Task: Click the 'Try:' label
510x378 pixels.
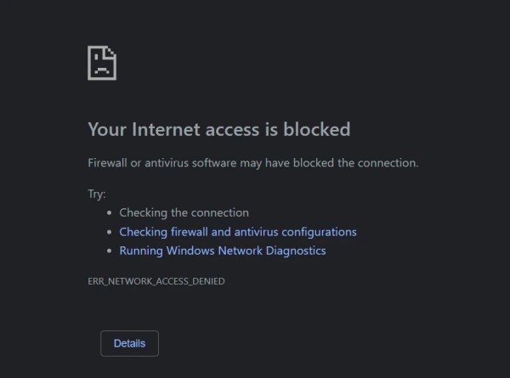Action: click(x=97, y=194)
